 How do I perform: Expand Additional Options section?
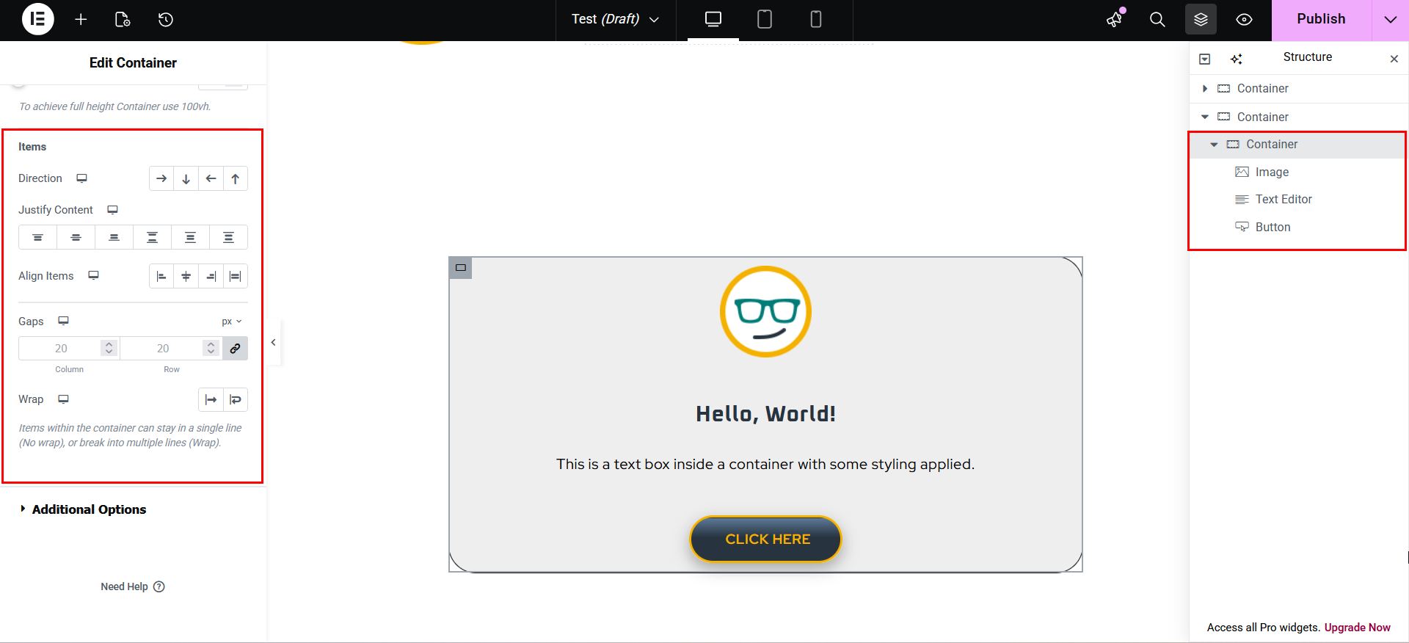pos(83,509)
